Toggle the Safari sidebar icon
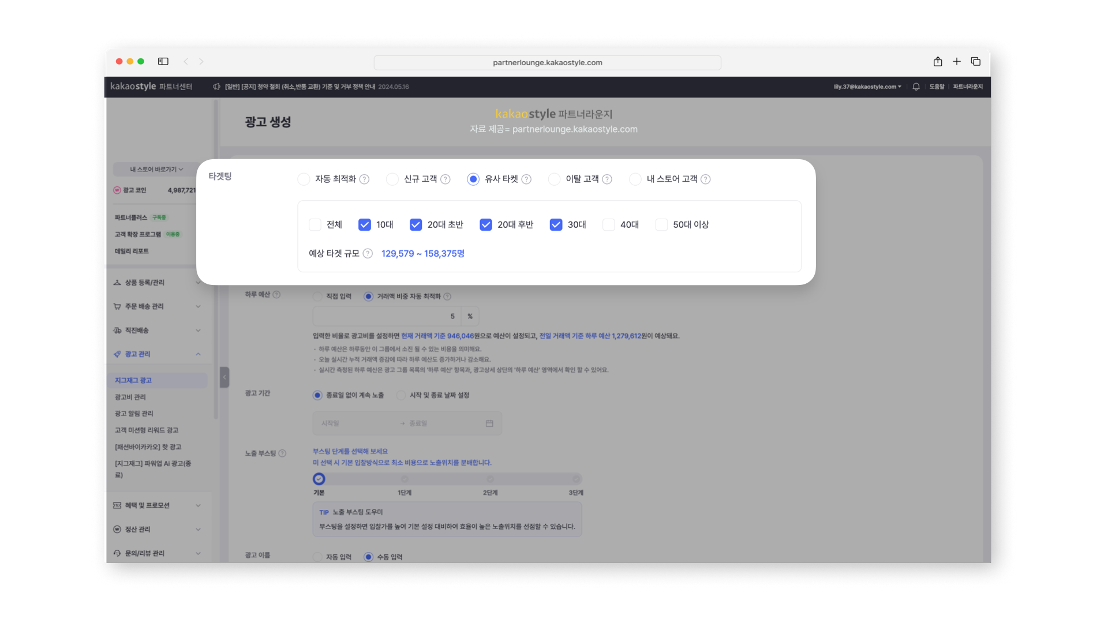The image size is (1108, 623). (x=163, y=61)
